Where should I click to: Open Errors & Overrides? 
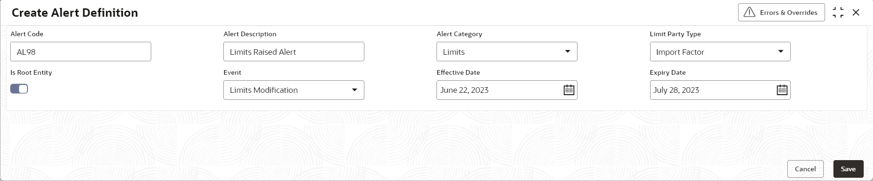pyautogui.click(x=781, y=13)
